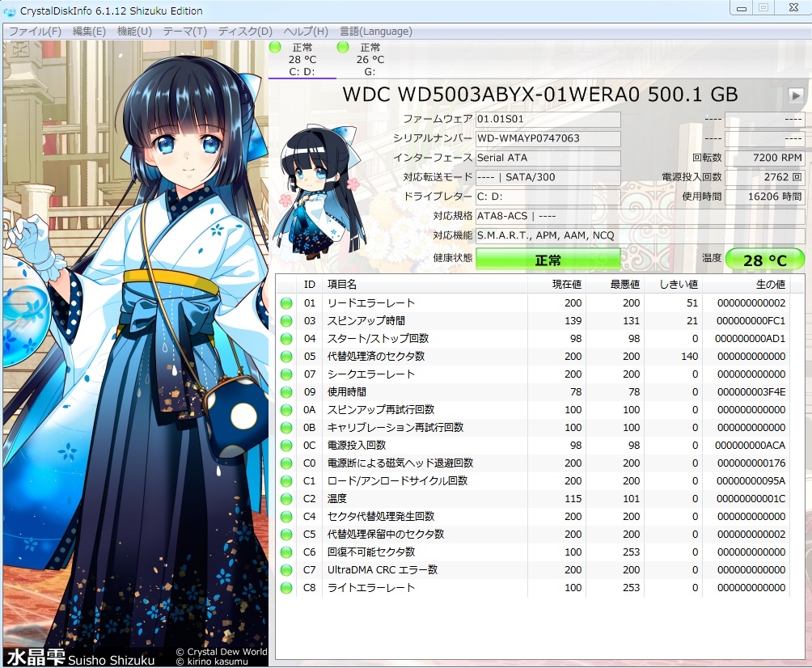
Task: Click status icon for シークエラーレート row
Action: coord(285,374)
